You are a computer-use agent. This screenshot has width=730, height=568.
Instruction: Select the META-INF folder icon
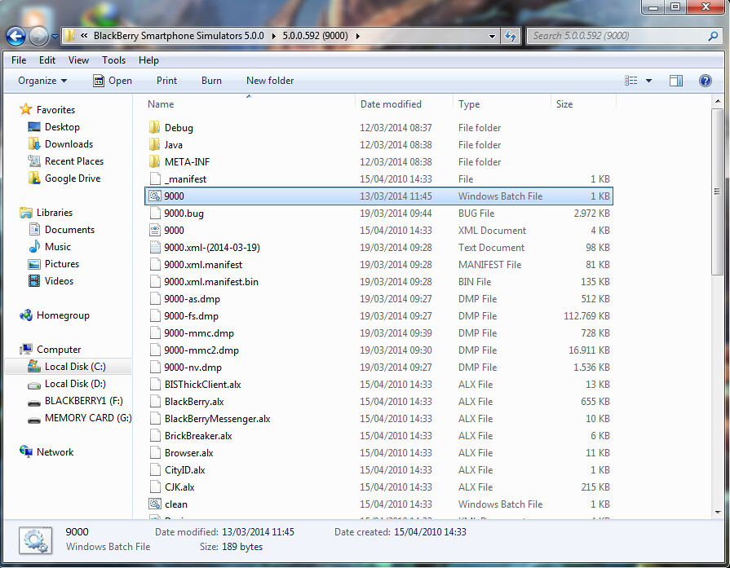tap(155, 162)
